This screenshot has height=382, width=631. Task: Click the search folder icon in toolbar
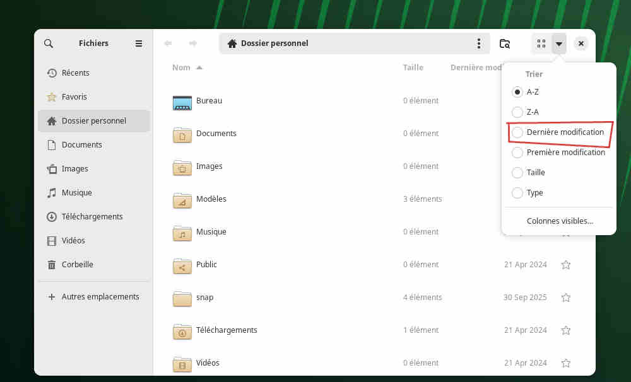tap(505, 43)
